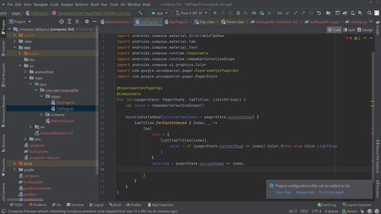This screenshot has width=381, height=214.
Task: Toggle the Device File Explorer panel
Action: coord(378,156)
